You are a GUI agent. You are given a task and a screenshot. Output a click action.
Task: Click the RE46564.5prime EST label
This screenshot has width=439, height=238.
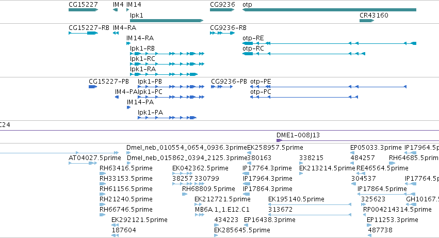tap(382, 168)
